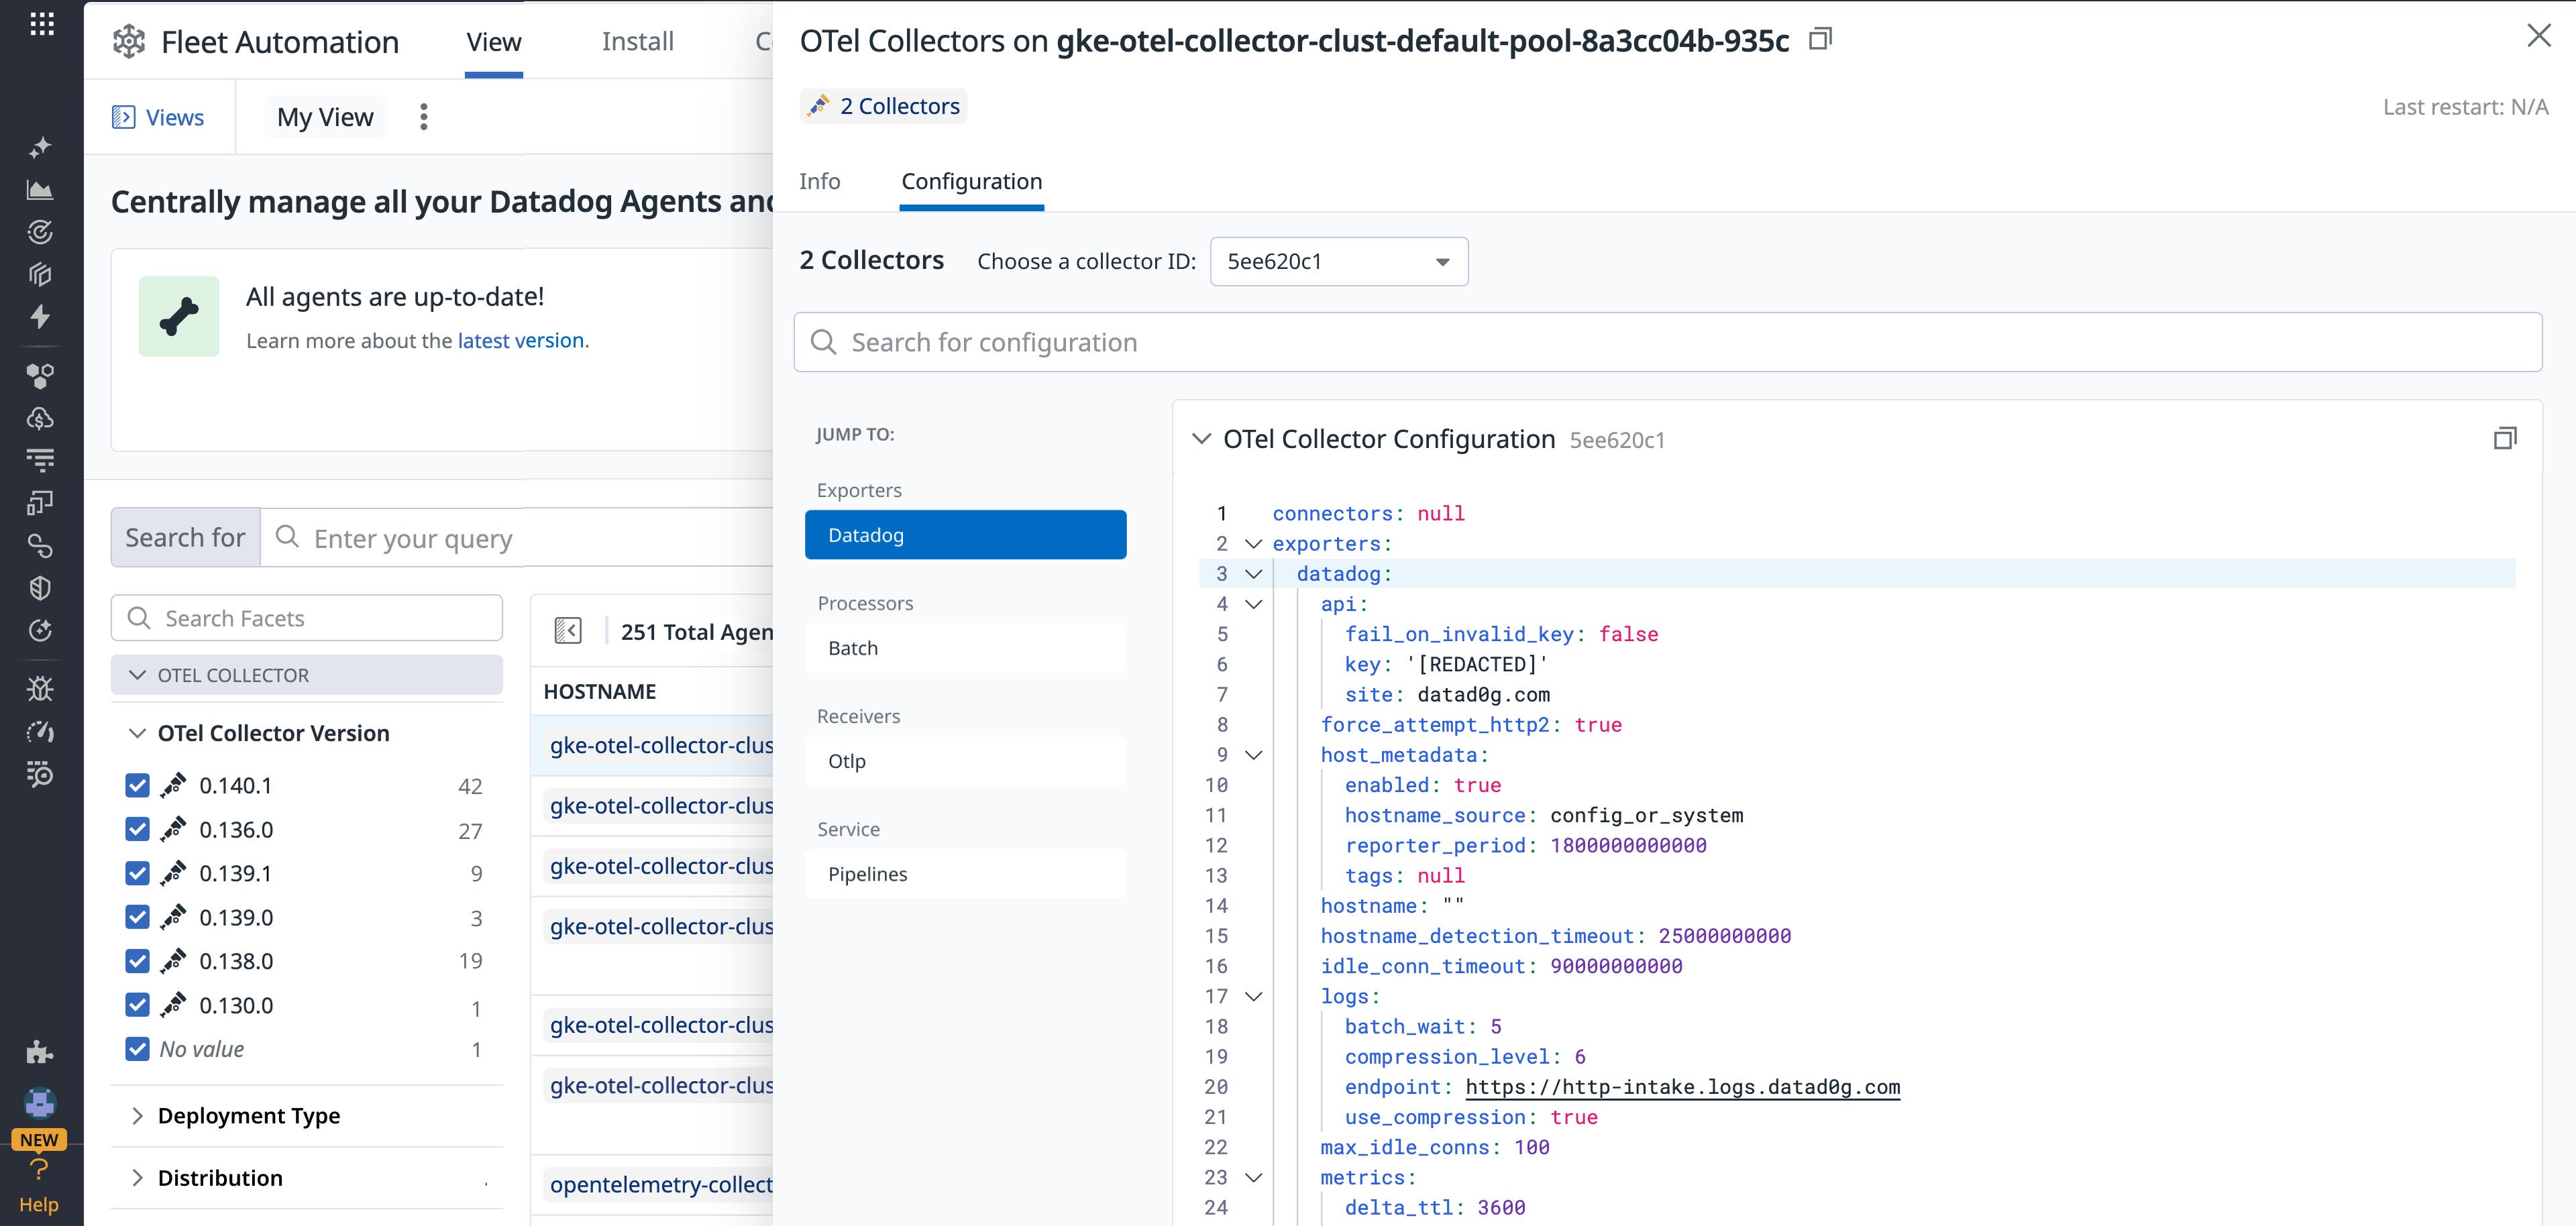This screenshot has width=2576, height=1226.
Task: Copy the OTel Collector Configuration contents
Action: click(2505, 438)
